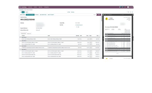Switch to Invoice Lines tab
Screen dimensions: 152x93
click(23, 34)
